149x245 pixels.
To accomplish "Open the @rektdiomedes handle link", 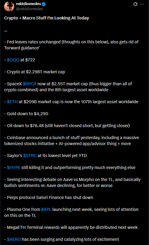I will (x=29, y=9).
